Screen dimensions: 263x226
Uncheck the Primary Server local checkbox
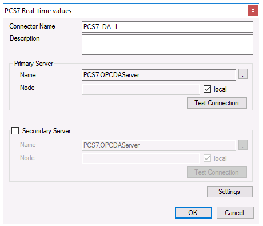pos(207,89)
